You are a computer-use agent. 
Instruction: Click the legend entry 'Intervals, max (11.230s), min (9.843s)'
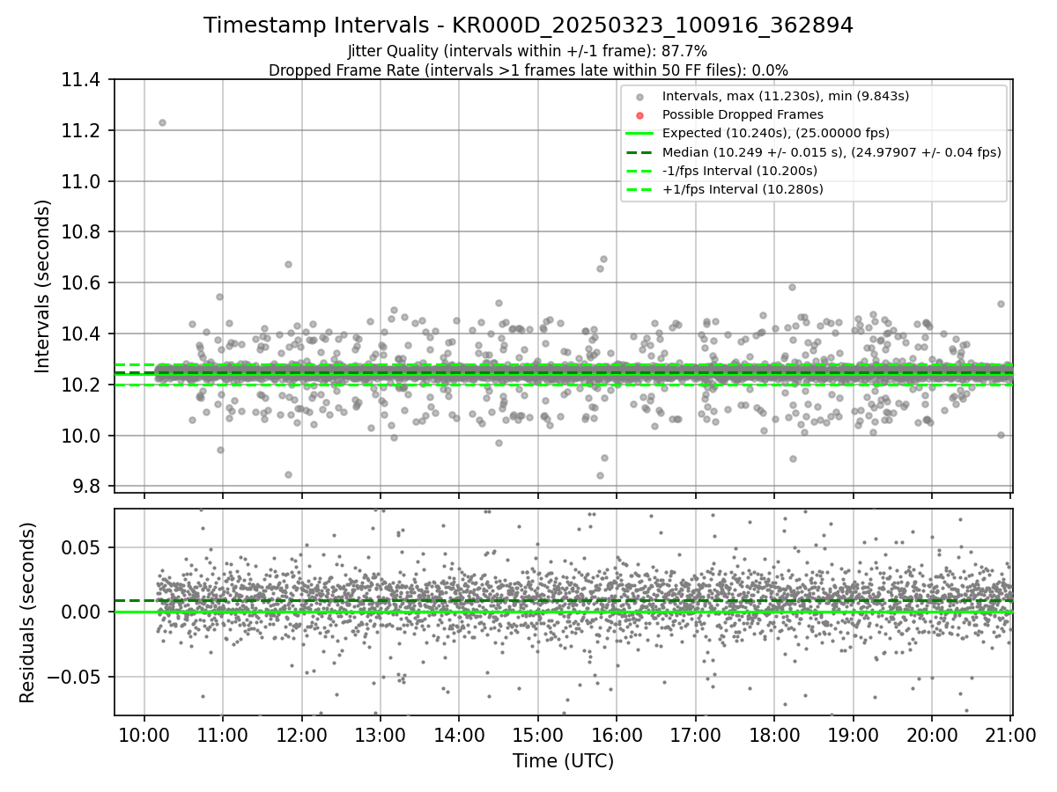[x=786, y=96]
